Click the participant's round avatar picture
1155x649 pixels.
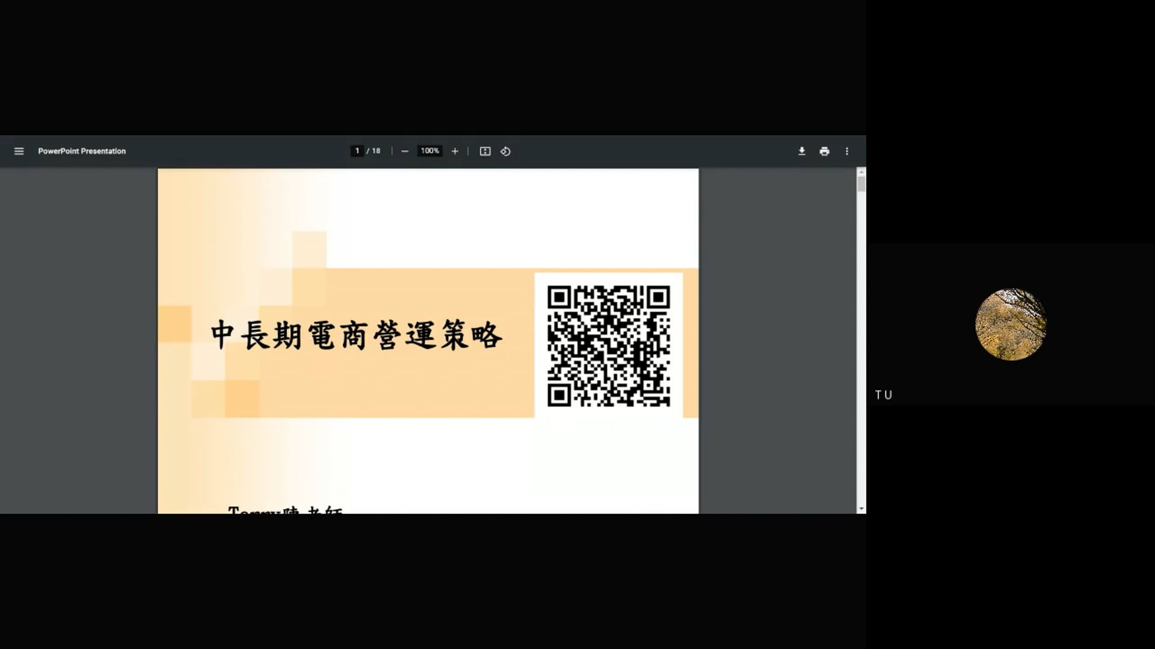click(1011, 324)
